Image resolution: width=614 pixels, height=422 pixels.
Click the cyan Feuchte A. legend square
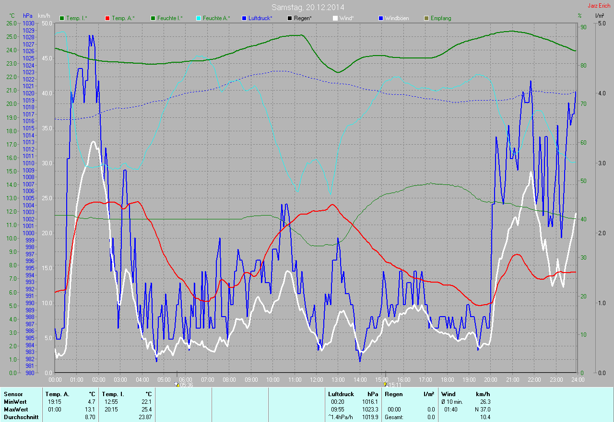[199, 18]
